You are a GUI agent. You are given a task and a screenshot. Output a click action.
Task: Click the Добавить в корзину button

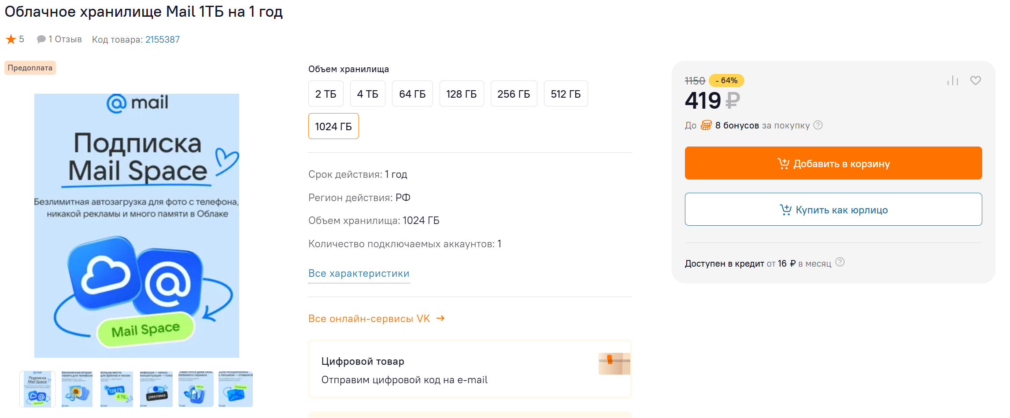tap(833, 163)
